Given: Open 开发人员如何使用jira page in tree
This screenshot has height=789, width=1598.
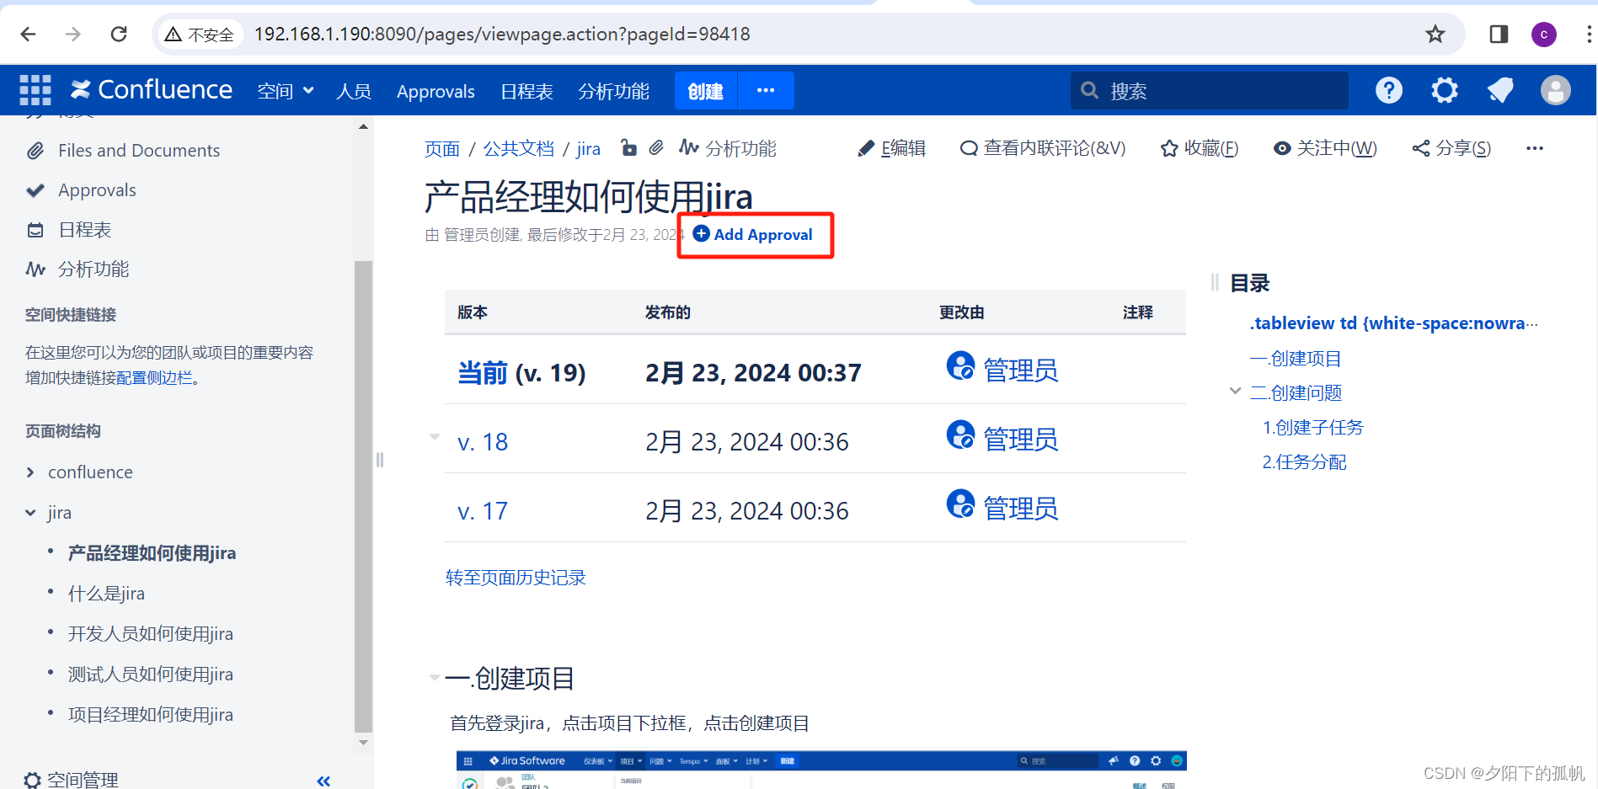Looking at the screenshot, I should pyautogui.click(x=151, y=634).
